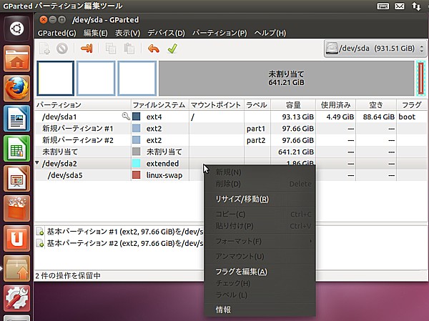The width and height of the screenshot is (429, 321).
Task: Open the Update Manager launcher icon
Action: (17, 269)
